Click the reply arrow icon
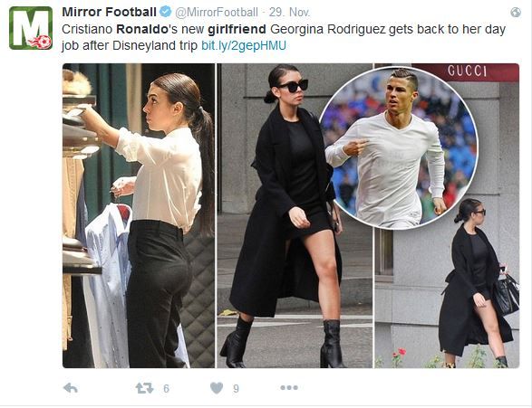 pyautogui.click(x=71, y=388)
